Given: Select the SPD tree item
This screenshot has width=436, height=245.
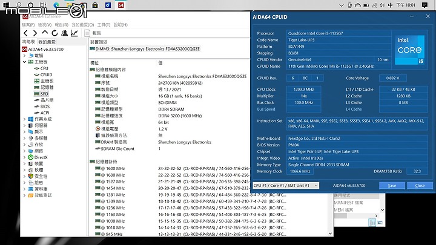Looking at the screenshot, I should 41,94.
